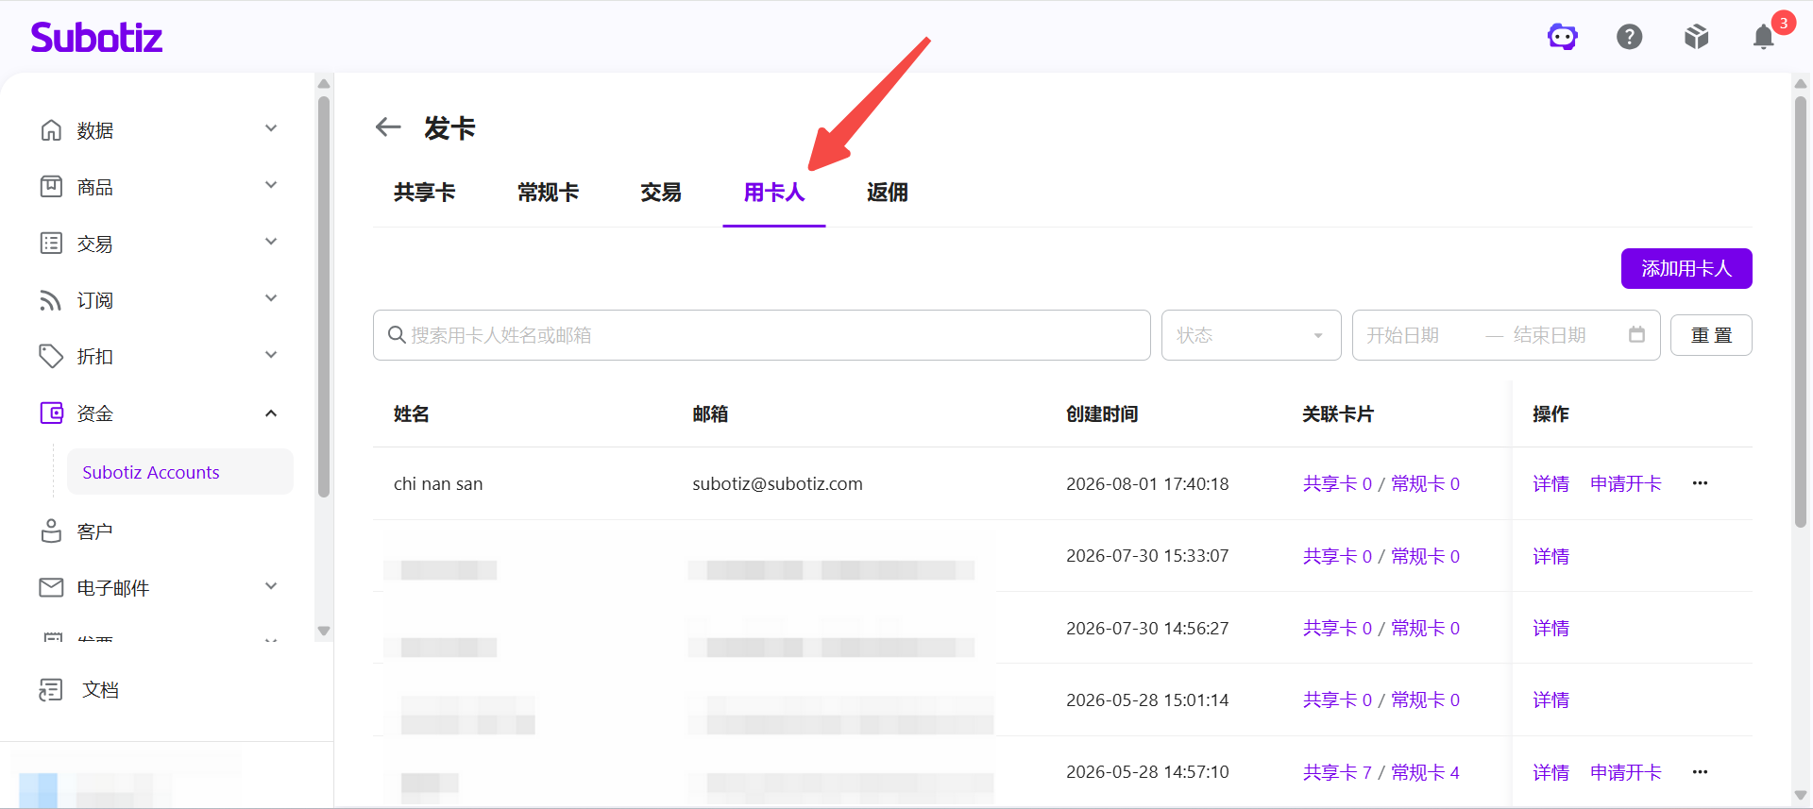Open 详情 for 2026-07-30 14:56:27 row
The height and width of the screenshot is (809, 1813).
[1550, 629]
